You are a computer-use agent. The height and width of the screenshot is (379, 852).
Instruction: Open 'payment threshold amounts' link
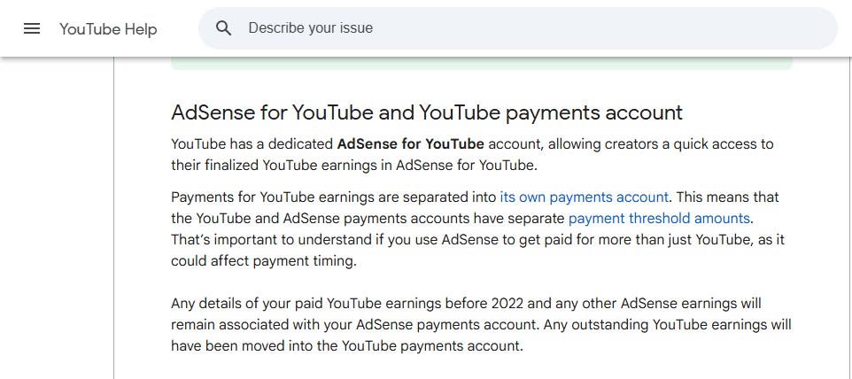(x=659, y=218)
